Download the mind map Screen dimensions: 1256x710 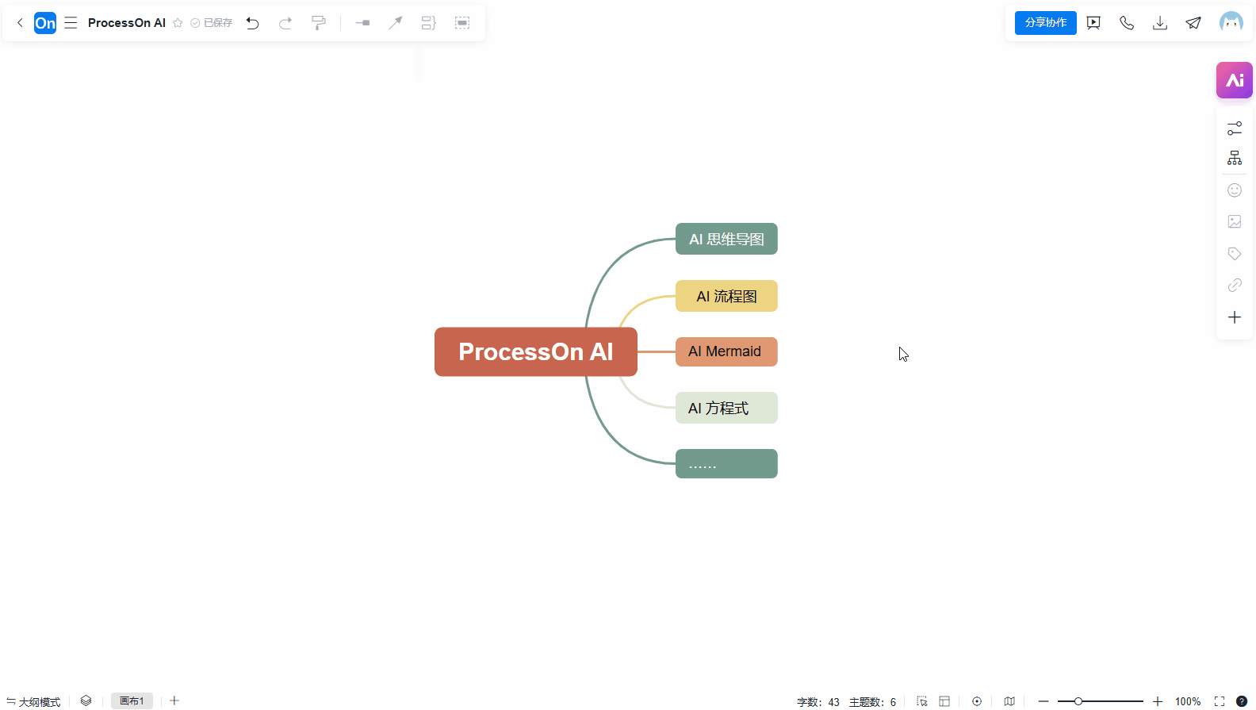1160,23
